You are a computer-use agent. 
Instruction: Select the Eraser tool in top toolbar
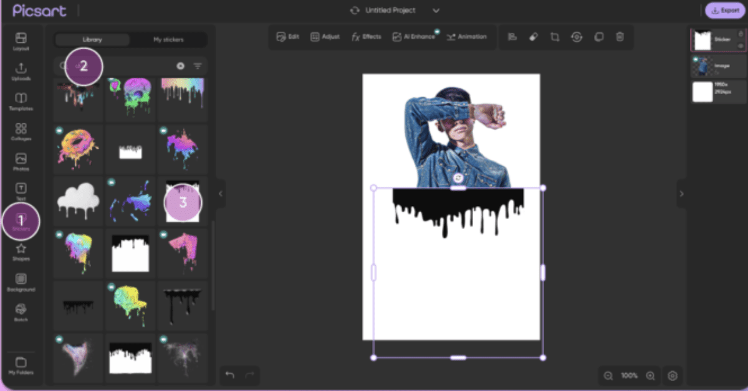click(x=533, y=37)
